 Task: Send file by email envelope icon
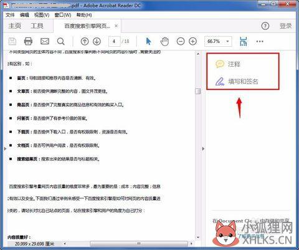45,41
